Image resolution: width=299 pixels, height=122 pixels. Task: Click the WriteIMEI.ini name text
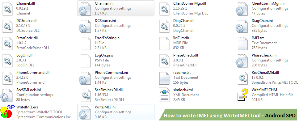(x=105, y=107)
